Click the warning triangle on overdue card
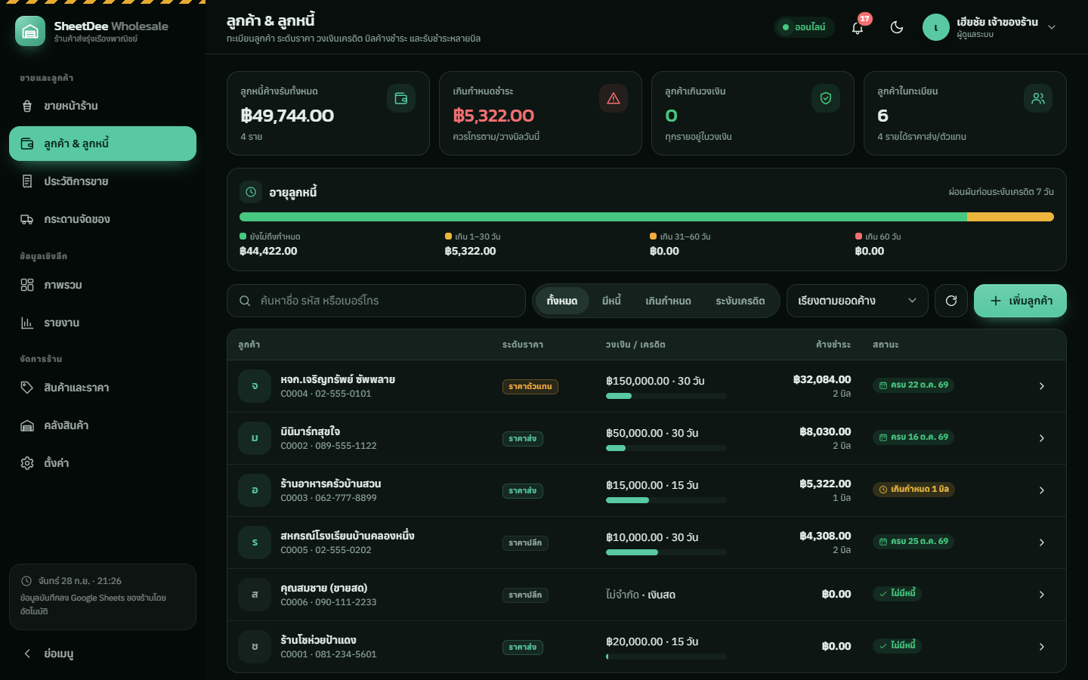 click(x=614, y=98)
